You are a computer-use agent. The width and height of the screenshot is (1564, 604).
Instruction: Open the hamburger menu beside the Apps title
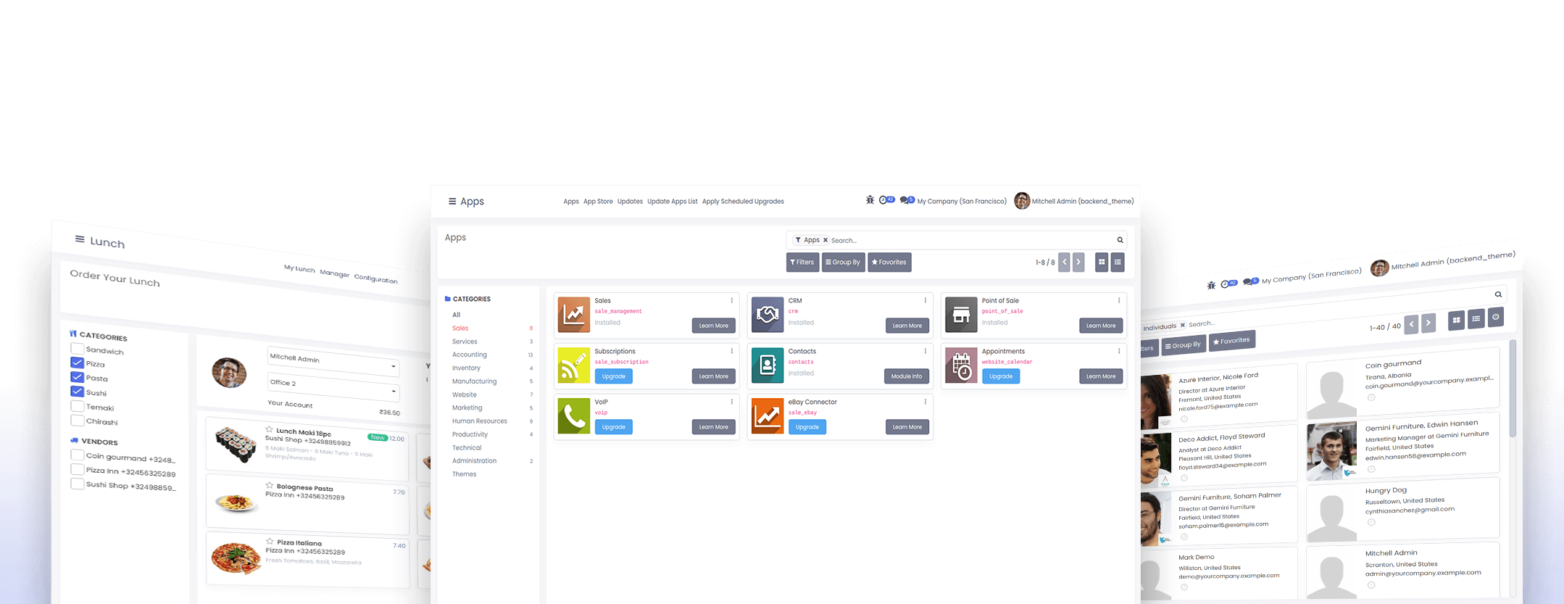click(452, 202)
